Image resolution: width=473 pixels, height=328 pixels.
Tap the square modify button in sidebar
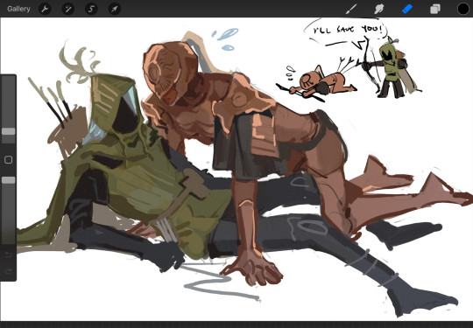point(9,160)
